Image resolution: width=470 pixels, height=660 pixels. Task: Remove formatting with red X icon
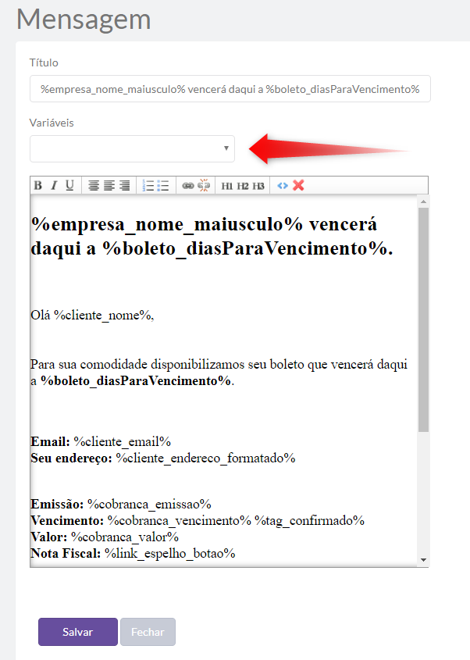coord(297,186)
